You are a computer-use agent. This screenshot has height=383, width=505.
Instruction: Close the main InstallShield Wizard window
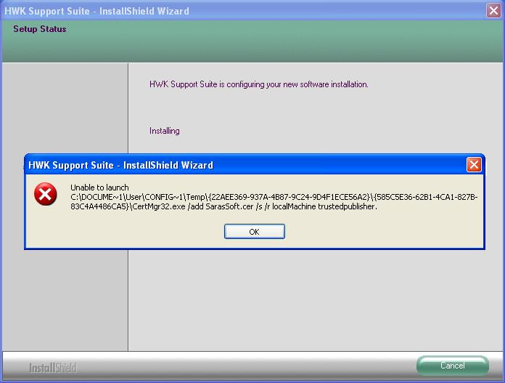coord(493,11)
